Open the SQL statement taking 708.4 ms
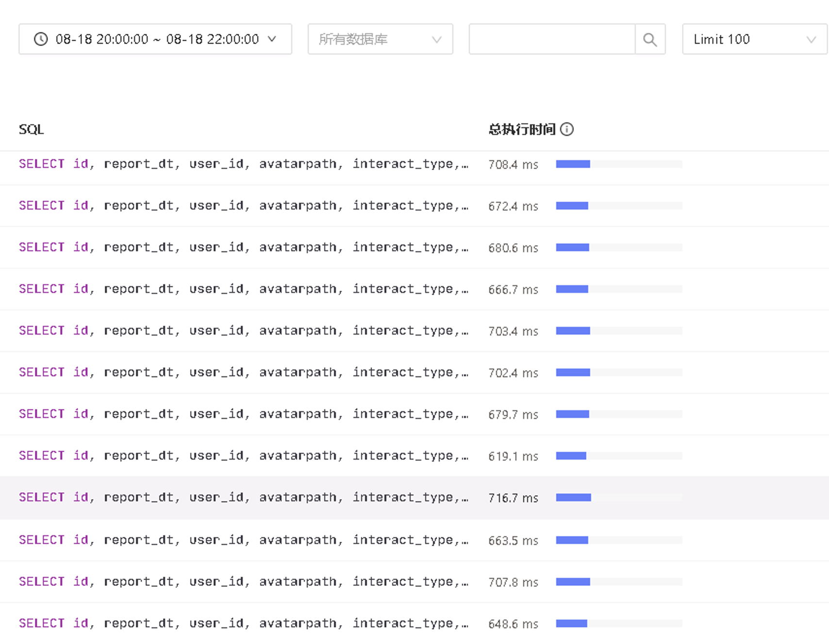This screenshot has width=829, height=643. [243, 164]
